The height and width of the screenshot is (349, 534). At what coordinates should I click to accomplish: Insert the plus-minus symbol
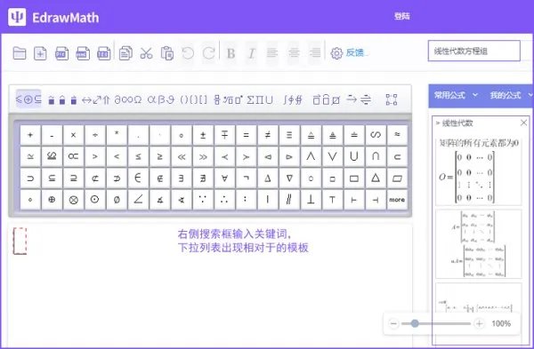[x=203, y=135]
